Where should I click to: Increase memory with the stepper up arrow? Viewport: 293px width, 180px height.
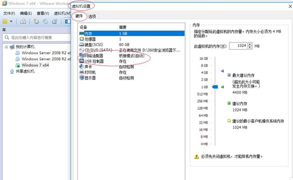tap(250, 44)
